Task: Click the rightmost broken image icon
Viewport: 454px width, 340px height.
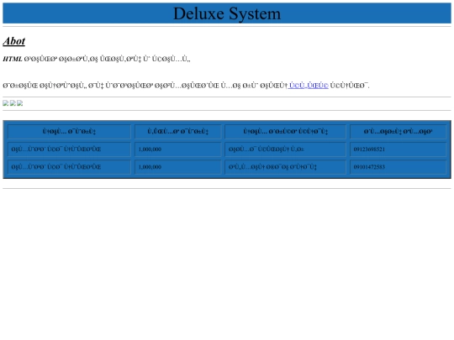Action: pyautogui.click(x=19, y=103)
